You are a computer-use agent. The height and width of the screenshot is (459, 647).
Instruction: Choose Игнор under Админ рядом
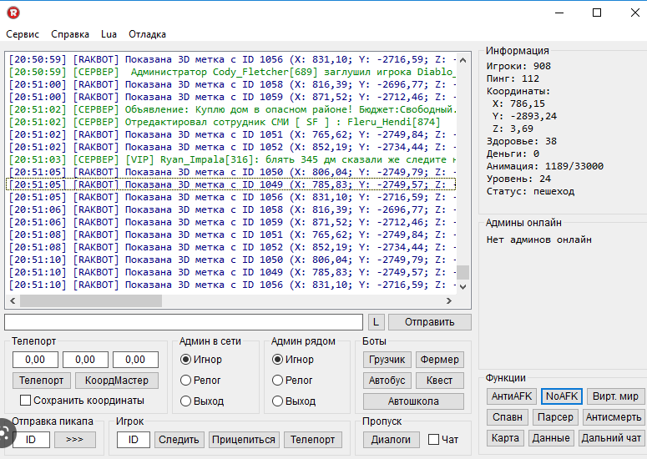[278, 359]
